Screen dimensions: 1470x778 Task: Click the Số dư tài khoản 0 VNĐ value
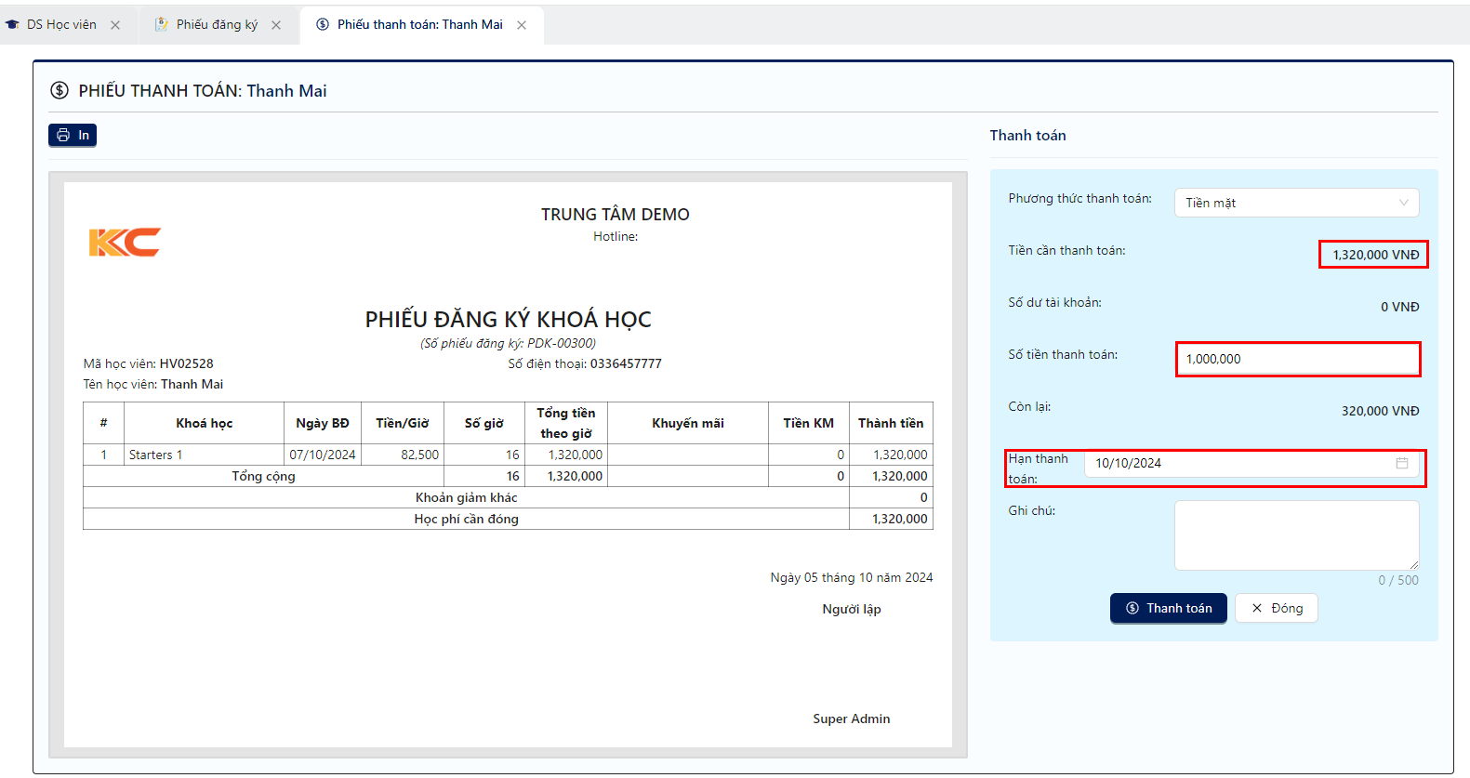pyautogui.click(x=1399, y=307)
